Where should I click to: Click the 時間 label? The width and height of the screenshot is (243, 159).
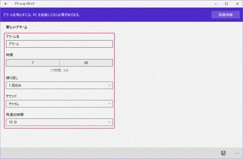[x=9, y=55]
